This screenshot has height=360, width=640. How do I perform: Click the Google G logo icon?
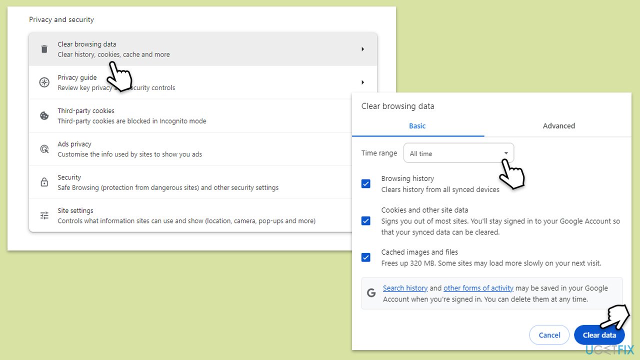371,293
